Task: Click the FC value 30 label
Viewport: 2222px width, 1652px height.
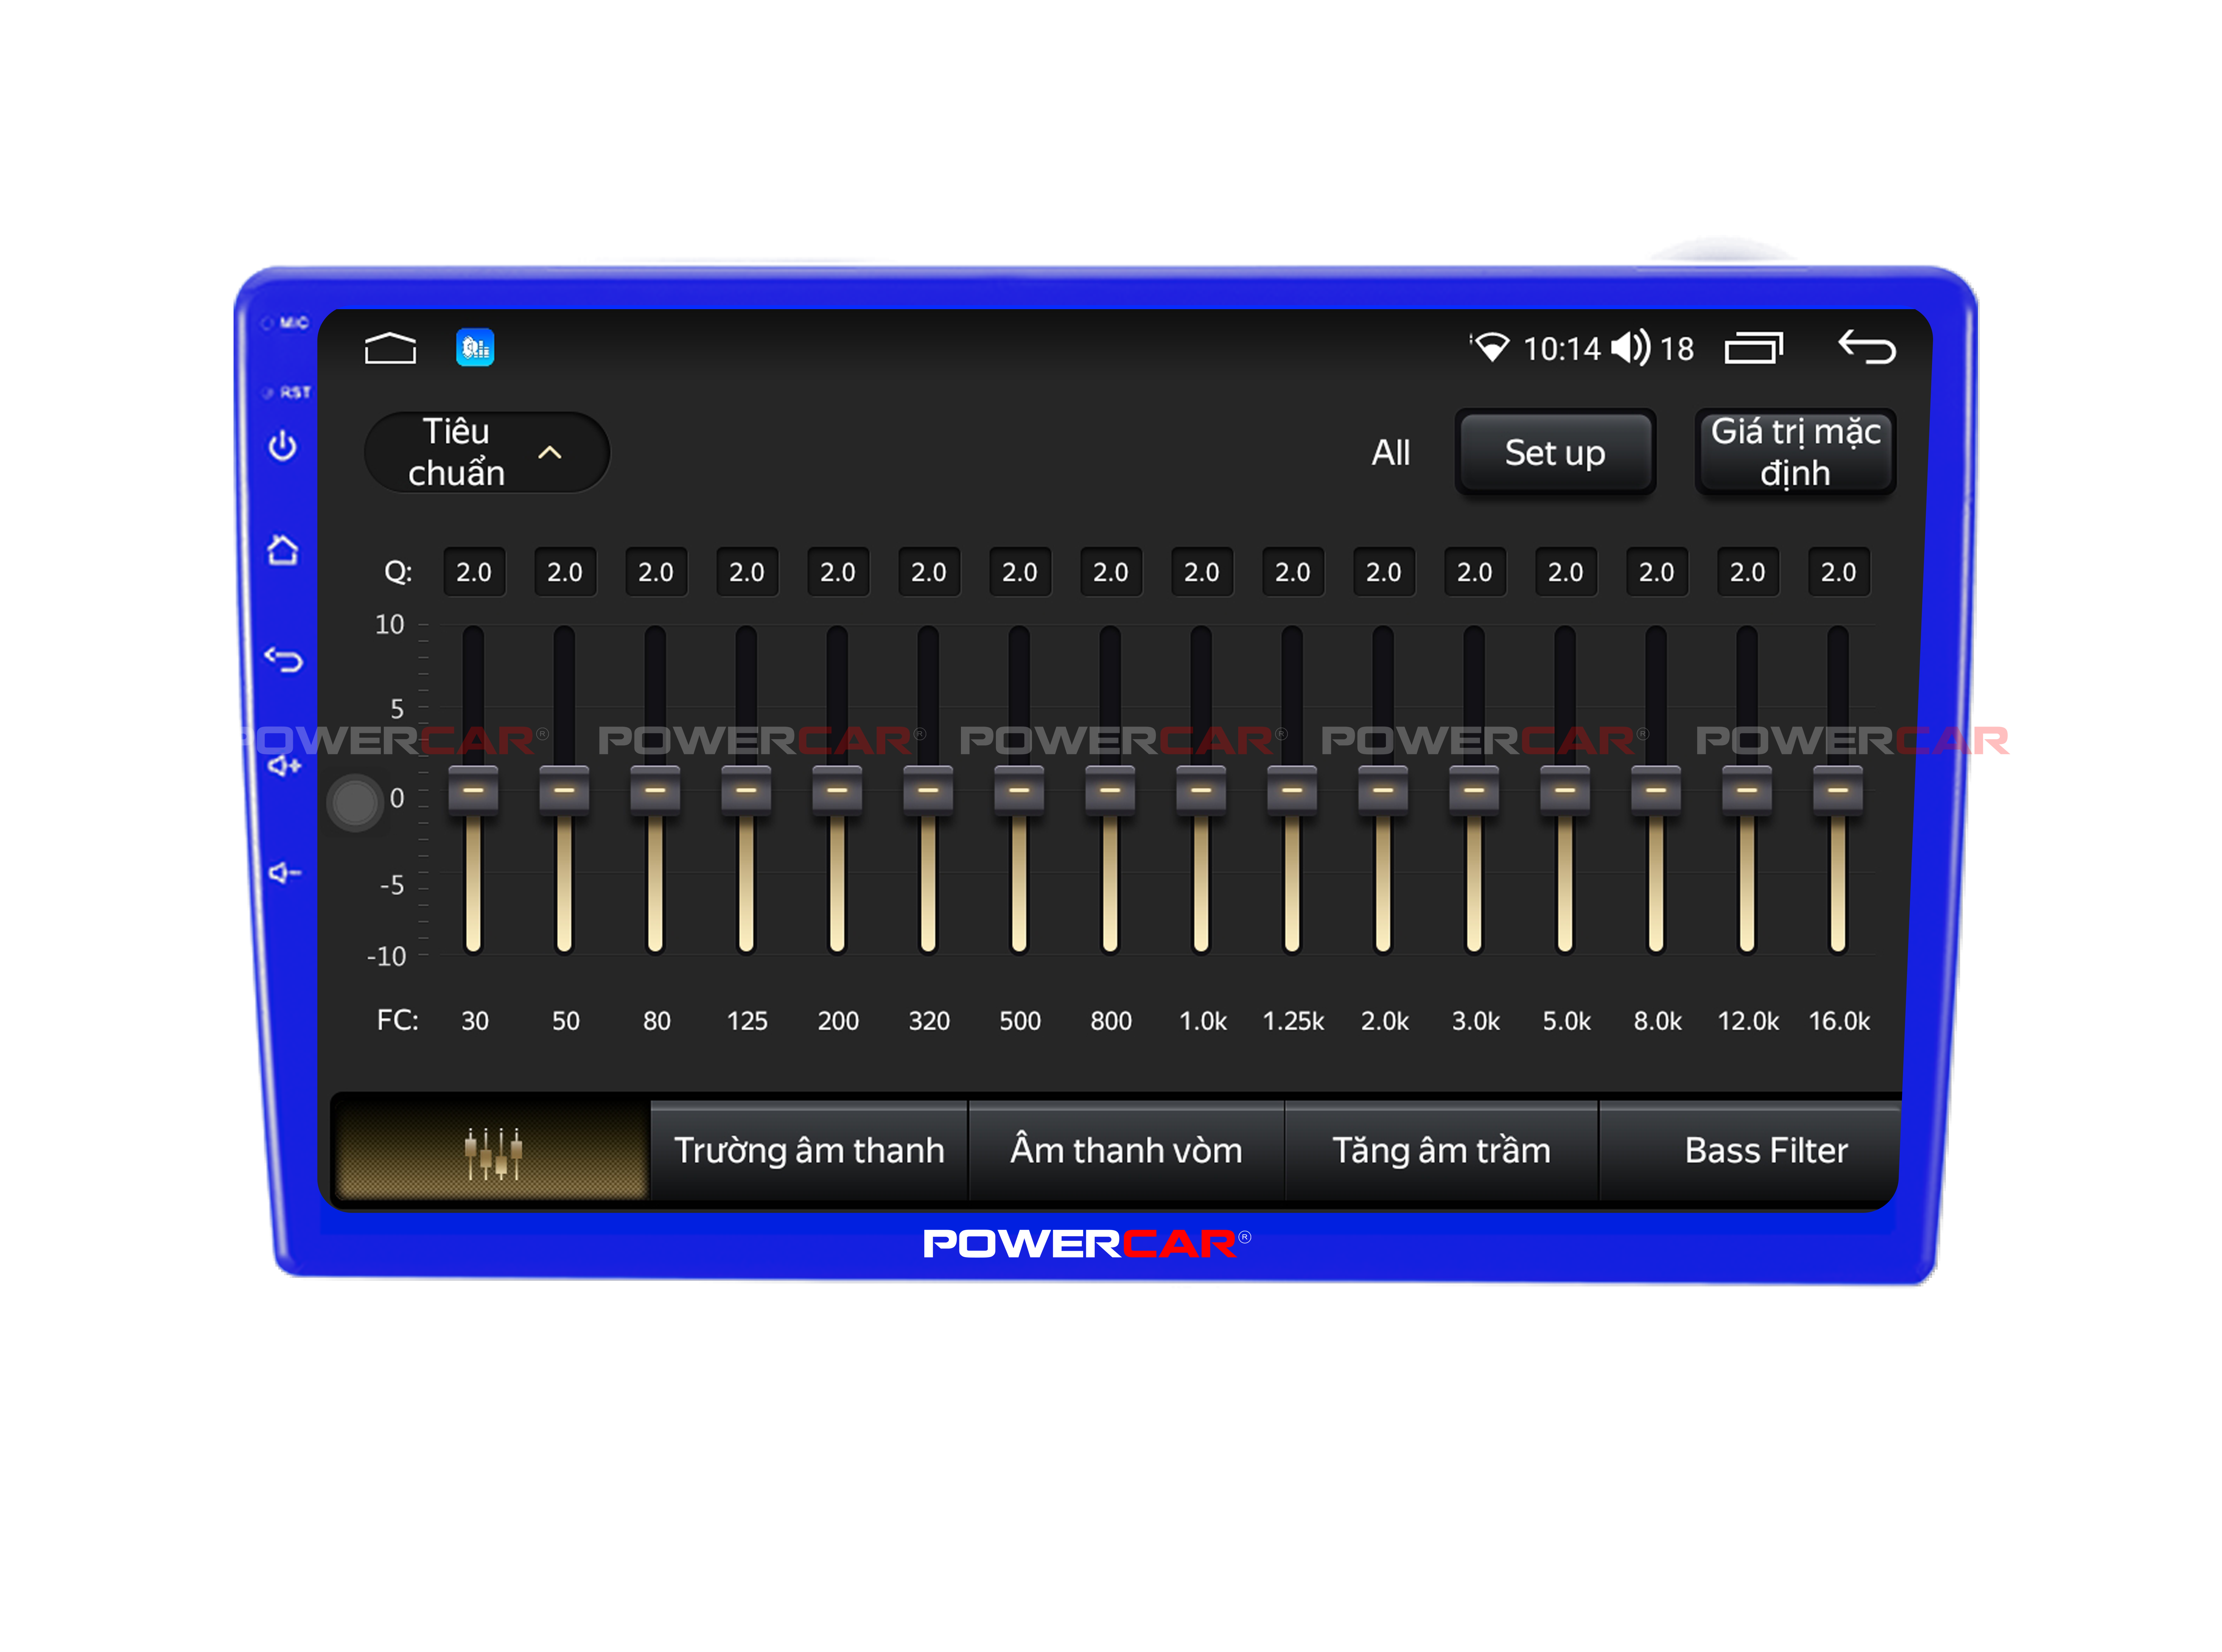Action: coord(475,1021)
